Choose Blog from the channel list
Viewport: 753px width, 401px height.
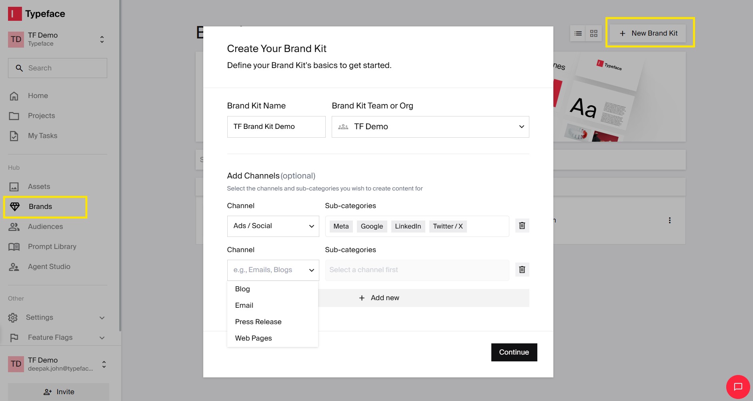272,289
